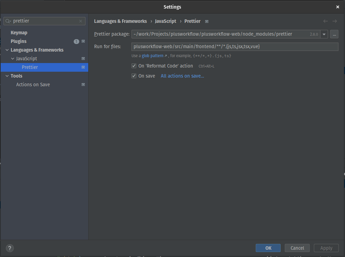Navigate forward with the right arrow icon
345x257 pixels.
[x=335, y=21]
